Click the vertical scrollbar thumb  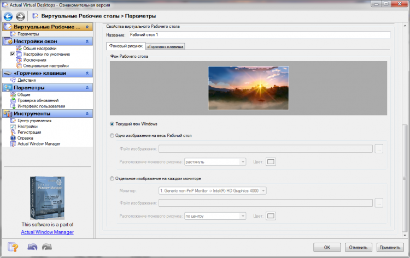point(405,178)
